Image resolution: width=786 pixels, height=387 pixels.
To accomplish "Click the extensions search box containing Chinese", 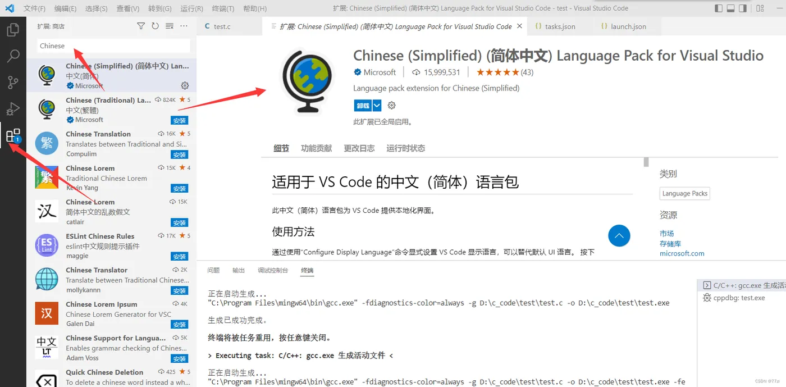I will point(114,46).
